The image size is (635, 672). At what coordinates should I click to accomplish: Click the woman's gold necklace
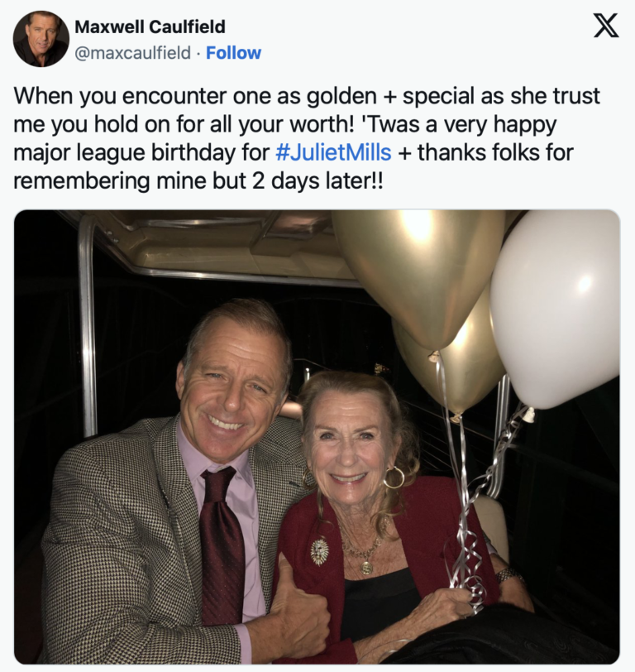tap(362, 552)
